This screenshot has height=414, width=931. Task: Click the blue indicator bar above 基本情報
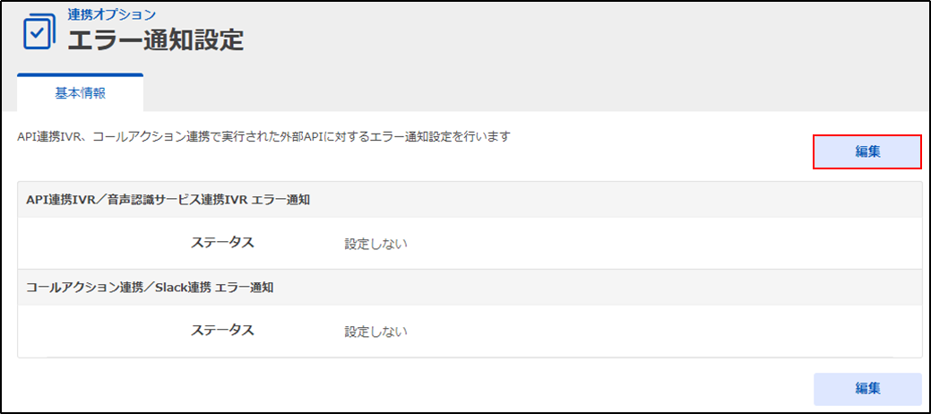coord(80,75)
